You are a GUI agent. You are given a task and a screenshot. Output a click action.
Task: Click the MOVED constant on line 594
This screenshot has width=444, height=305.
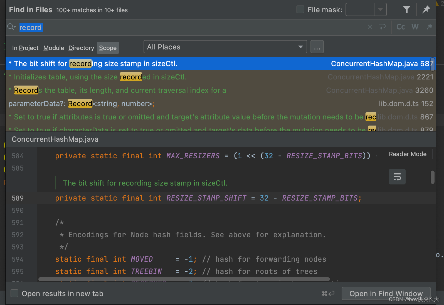click(x=142, y=259)
